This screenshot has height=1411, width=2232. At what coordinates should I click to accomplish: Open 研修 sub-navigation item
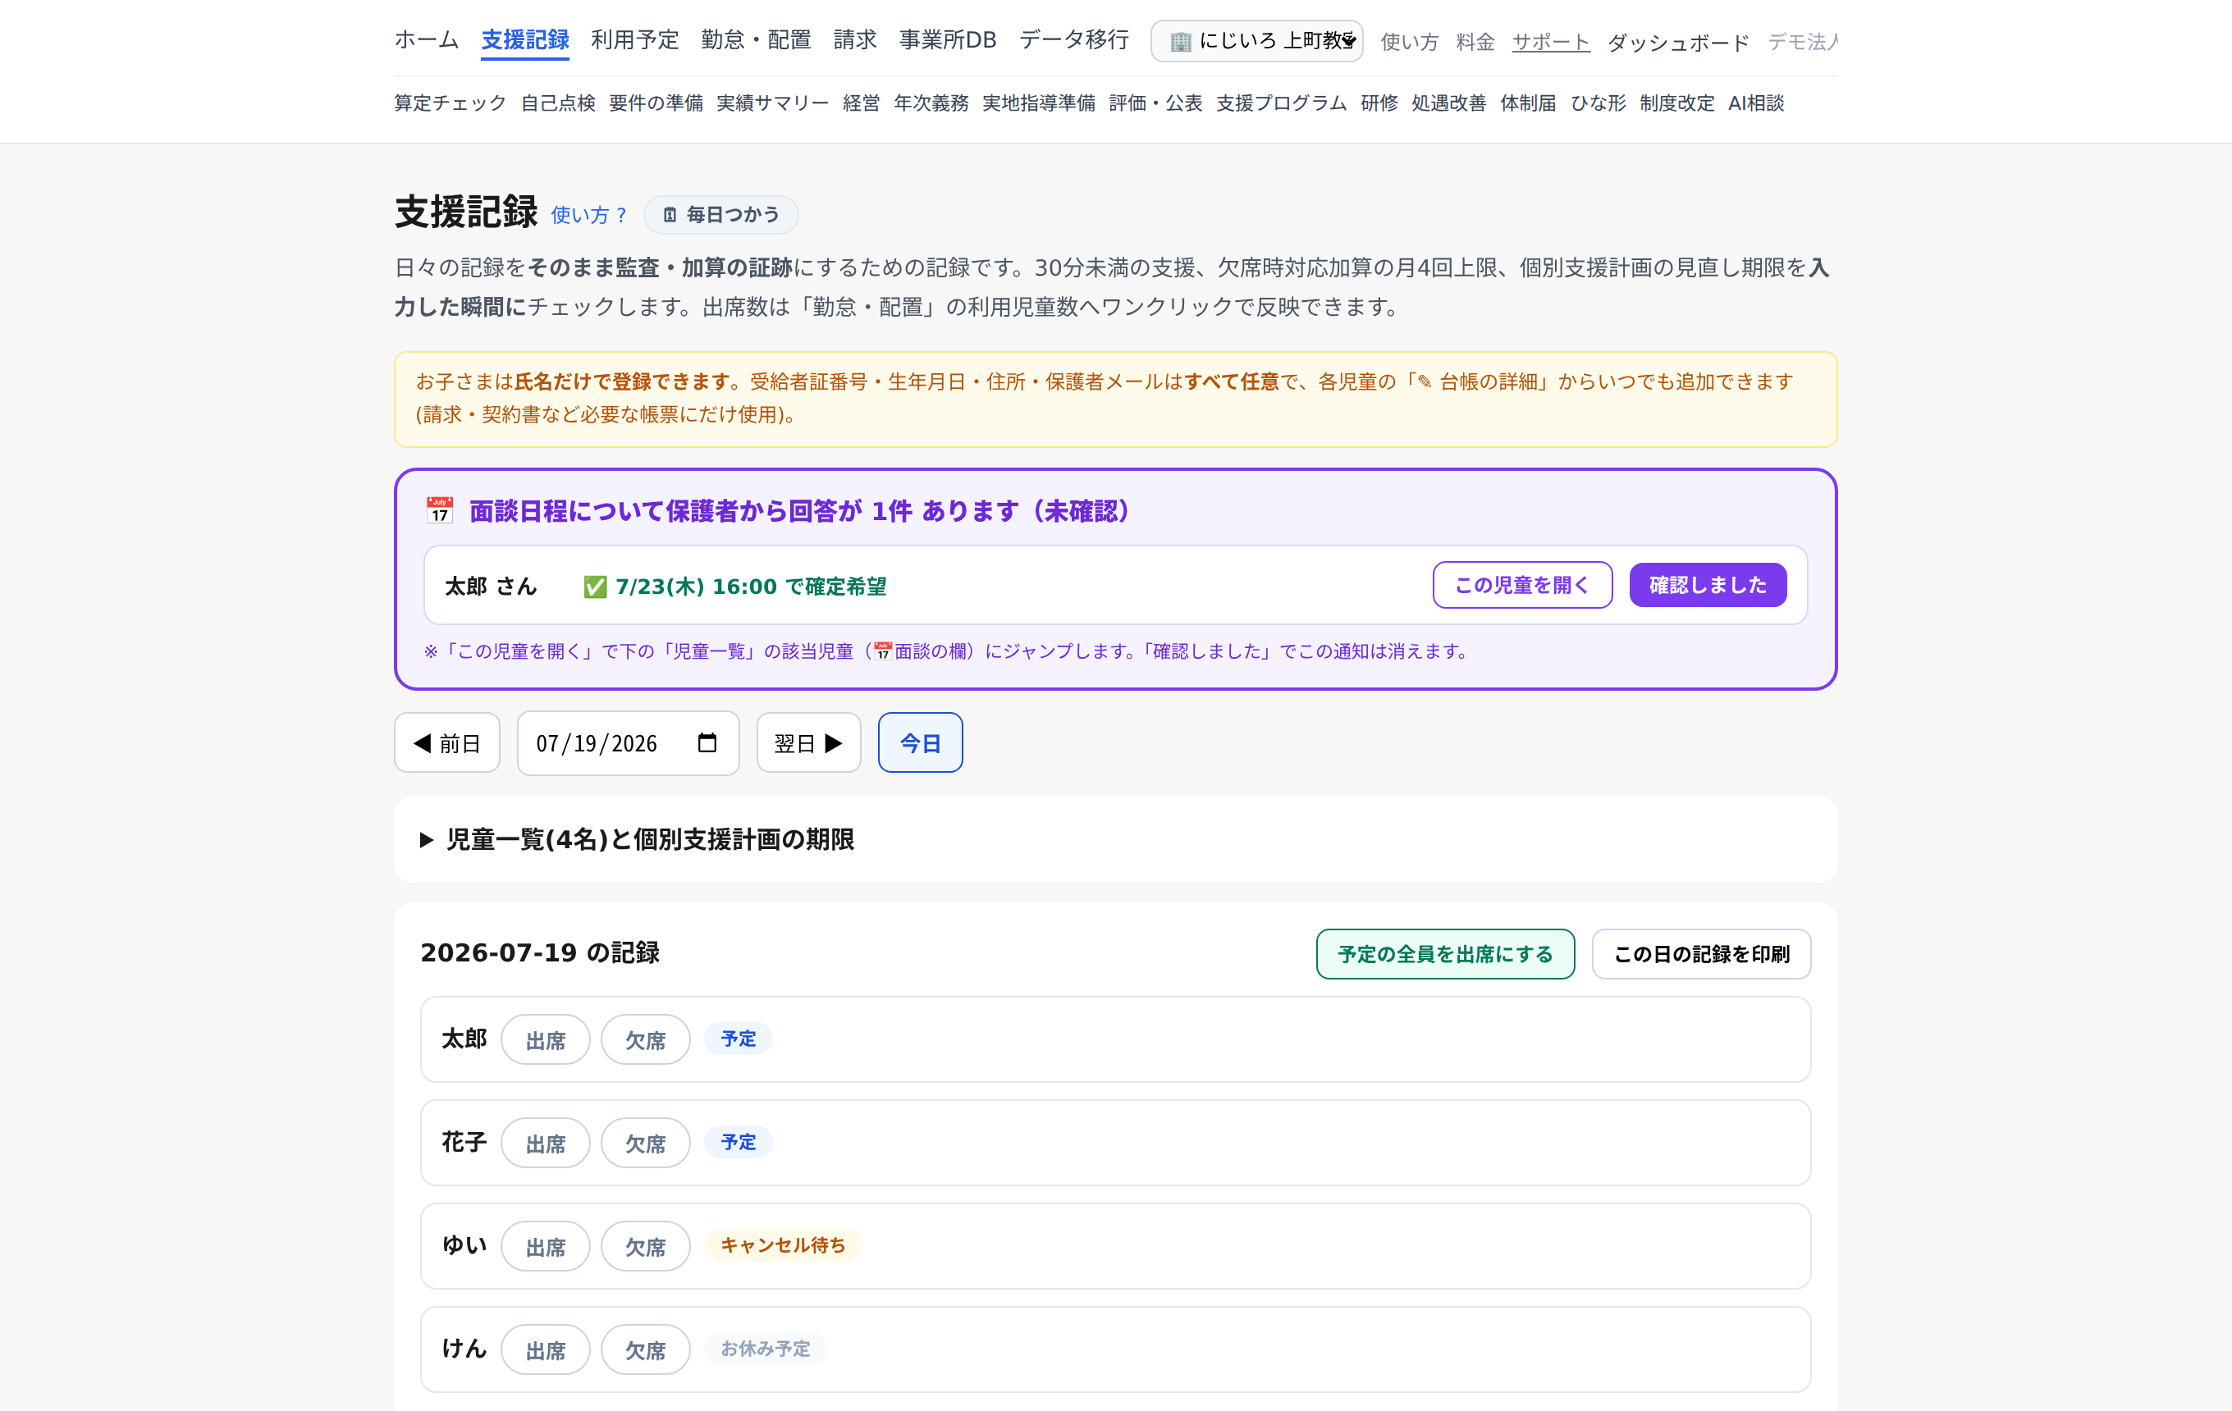pos(1379,103)
